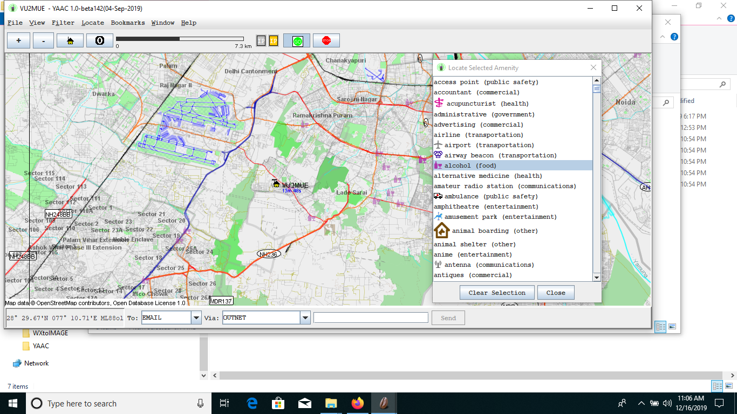Select administrative (government) entry

coord(513,114)
